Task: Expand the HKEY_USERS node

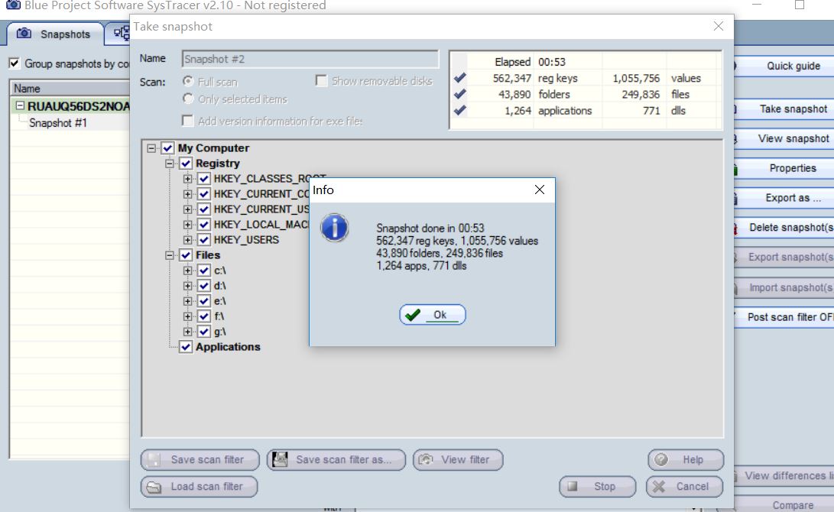Action: [187, 240]
